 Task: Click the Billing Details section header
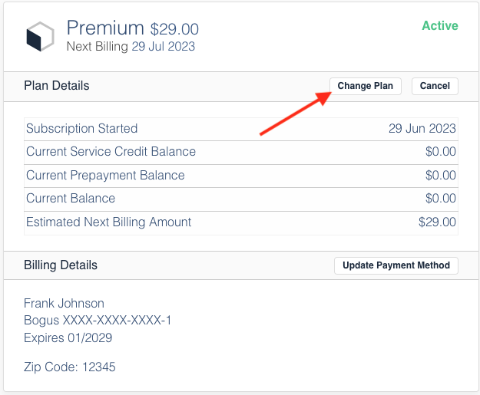(x=61, y=265)
